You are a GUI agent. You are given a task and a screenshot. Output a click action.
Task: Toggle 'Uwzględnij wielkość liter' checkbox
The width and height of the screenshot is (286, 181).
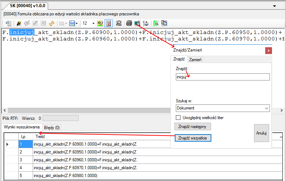(x=178, y=118)
